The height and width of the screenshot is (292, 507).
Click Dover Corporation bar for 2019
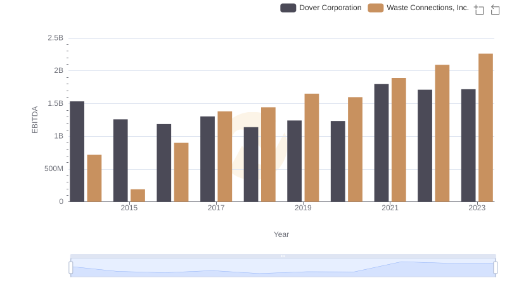[294, 161]
